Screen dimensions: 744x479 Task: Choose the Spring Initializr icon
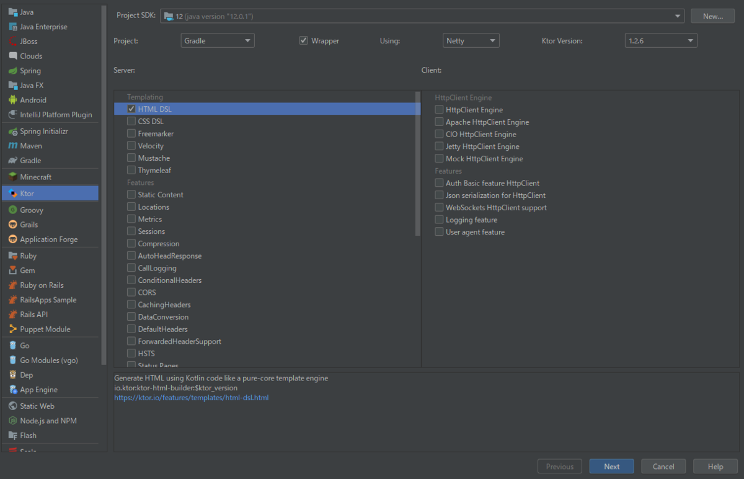coord(13,132)
